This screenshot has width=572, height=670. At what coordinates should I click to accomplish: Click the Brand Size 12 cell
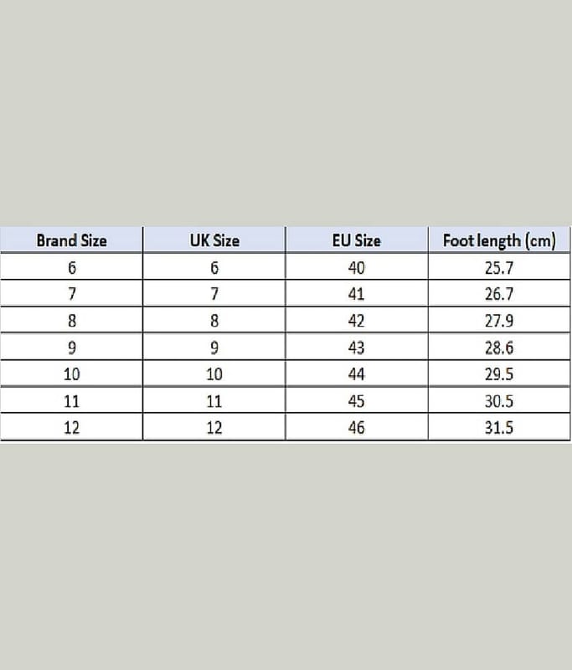(72, 427)
